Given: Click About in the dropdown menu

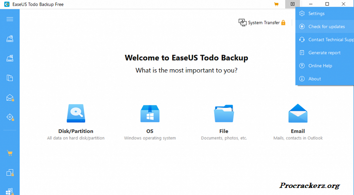Looking at the screenshot, I should [314, 79].
